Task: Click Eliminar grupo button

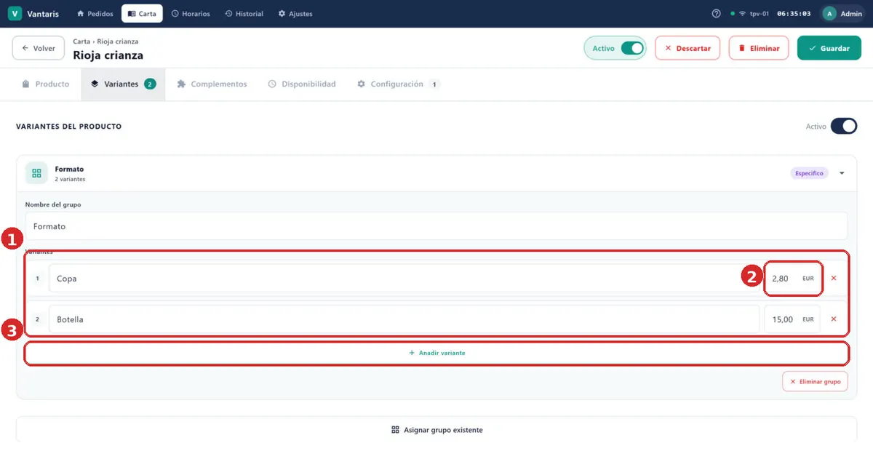Action: point(815,381)
